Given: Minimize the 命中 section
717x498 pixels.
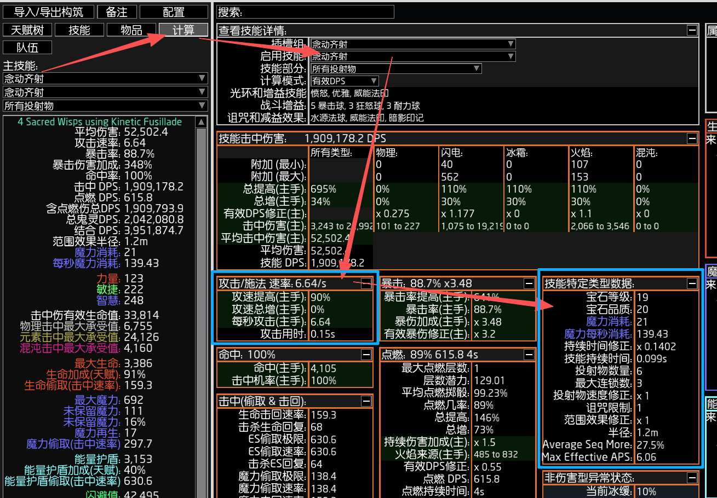Looking at the screenshot, I should click(x=366, y=355).
